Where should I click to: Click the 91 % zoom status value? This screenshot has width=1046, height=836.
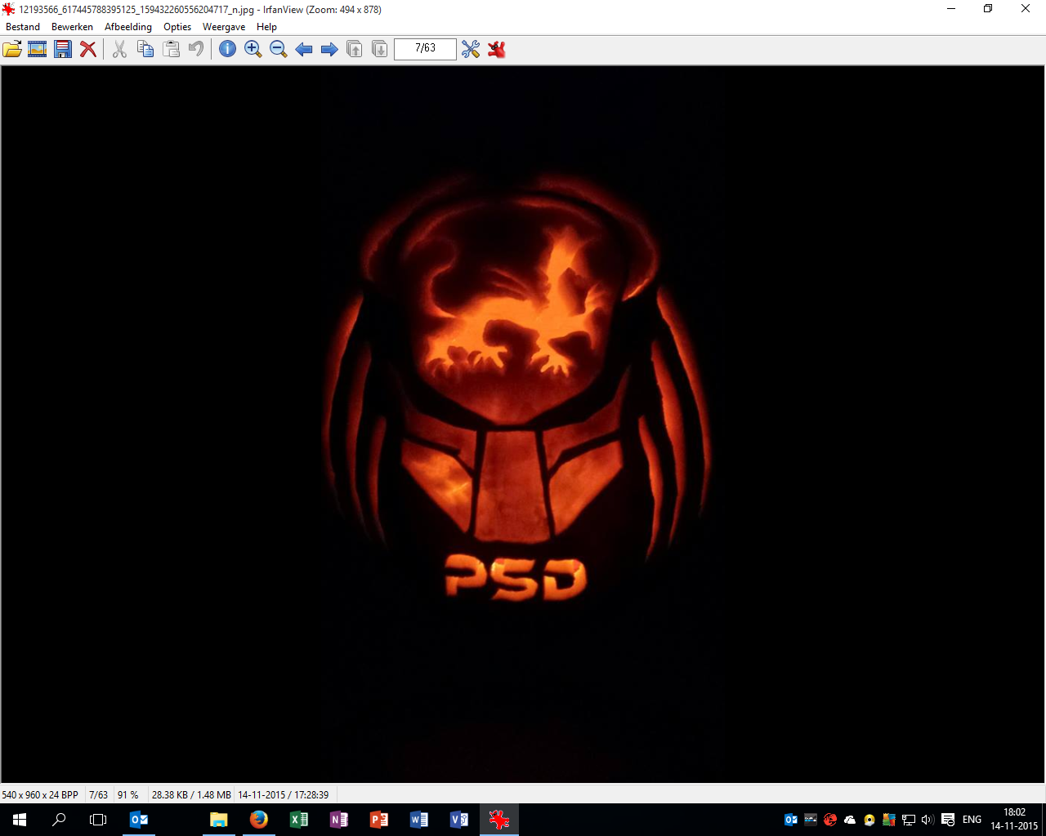coord(128,794)
